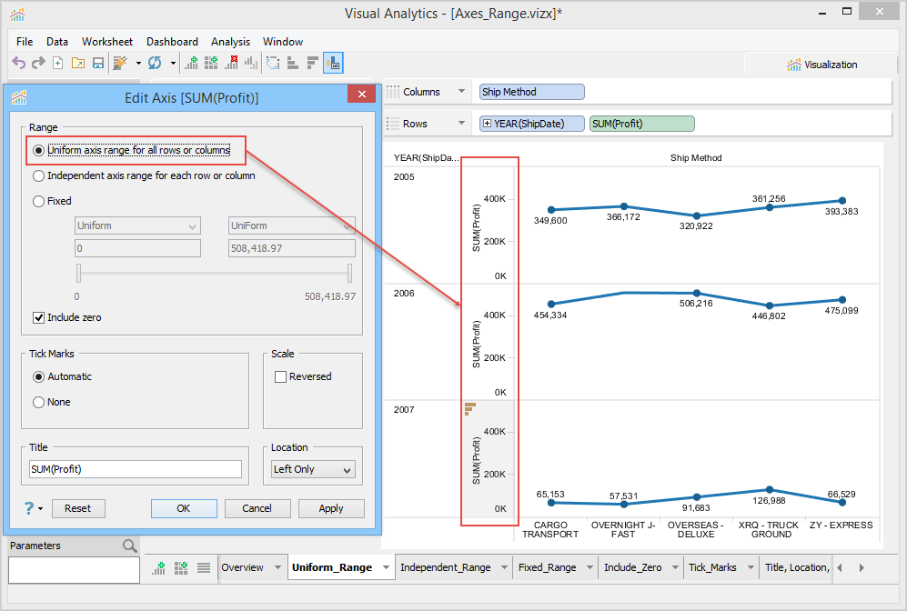Delete the worksheet using the red X chart icon
This screenshot has width=907, height=611.
pyautogui.click(x=231, y=63)
